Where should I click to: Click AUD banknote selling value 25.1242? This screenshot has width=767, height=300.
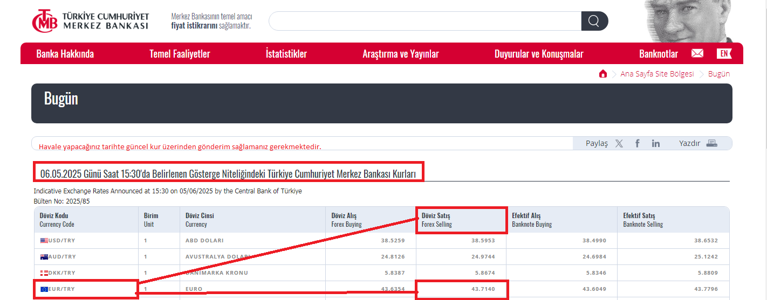click(x=706, y=256)
